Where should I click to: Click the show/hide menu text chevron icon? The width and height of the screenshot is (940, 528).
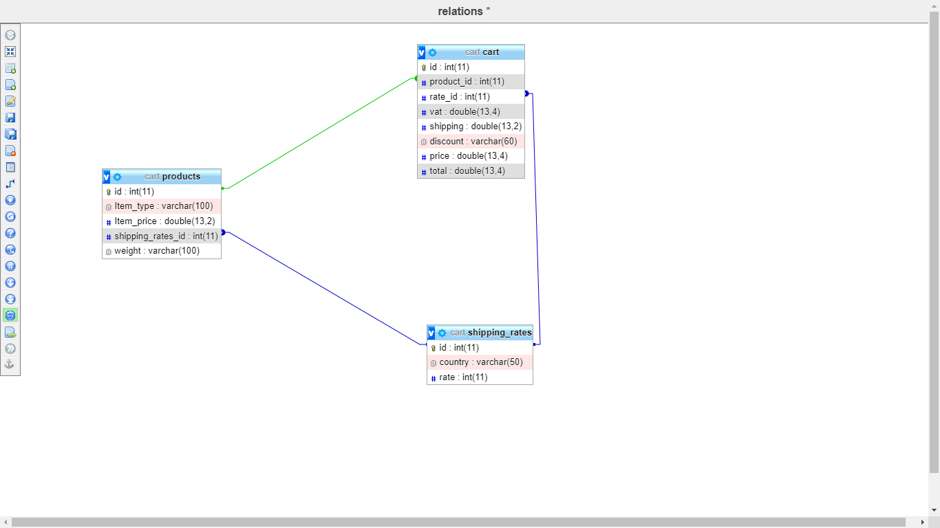coord(10,35)
